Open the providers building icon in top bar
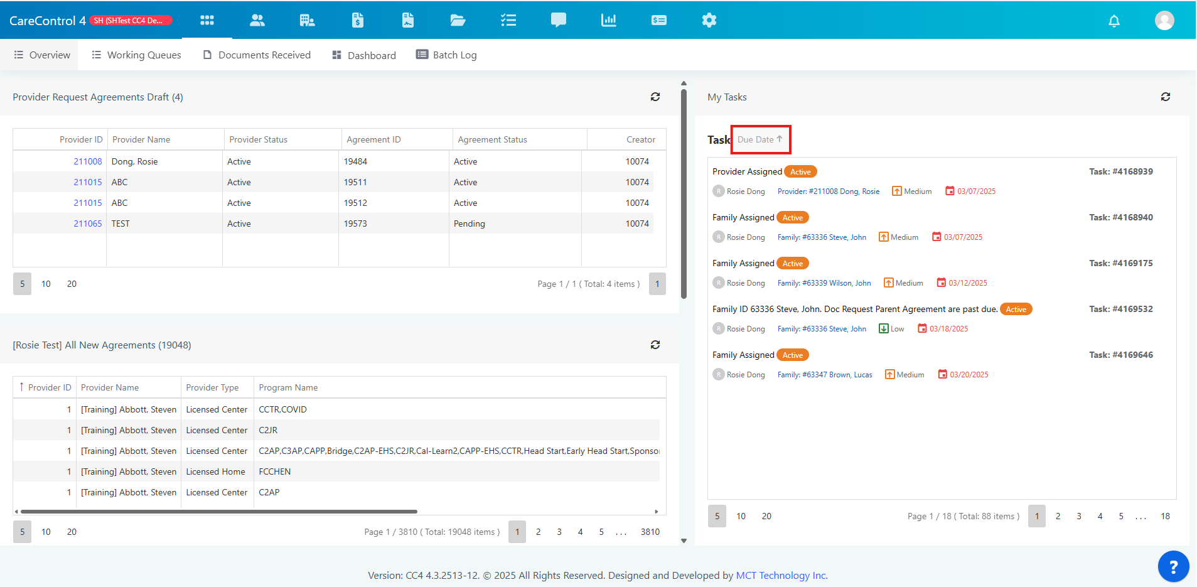The image size is (1197, 587). 308,20
